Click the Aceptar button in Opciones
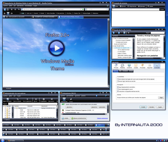168x142 pixels. 143,107
